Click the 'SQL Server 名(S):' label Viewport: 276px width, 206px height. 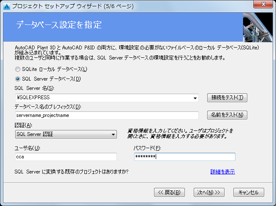(x=34, y=88)
